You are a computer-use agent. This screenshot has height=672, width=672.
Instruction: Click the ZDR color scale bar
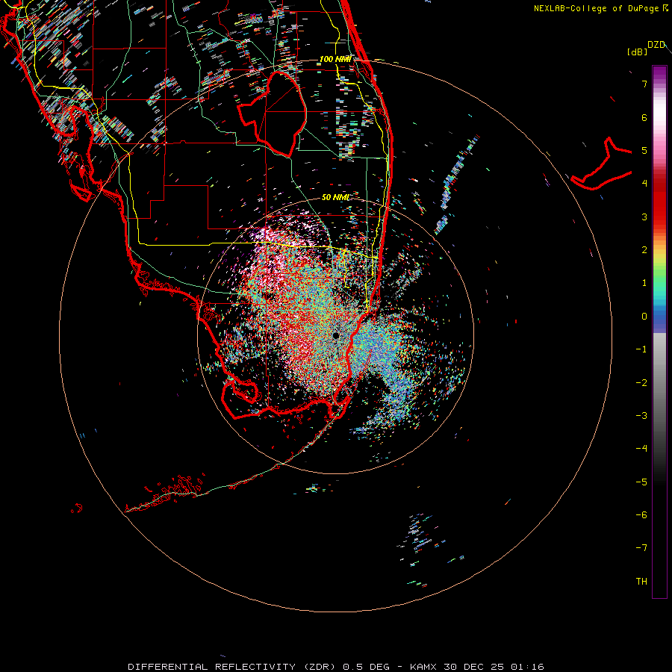tap(659, 332)
